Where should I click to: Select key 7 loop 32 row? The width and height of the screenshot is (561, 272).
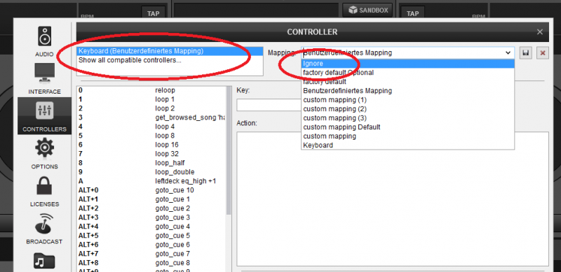(x=151, y=154)
